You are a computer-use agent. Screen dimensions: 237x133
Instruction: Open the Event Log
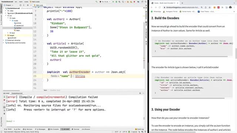point(140,129)
